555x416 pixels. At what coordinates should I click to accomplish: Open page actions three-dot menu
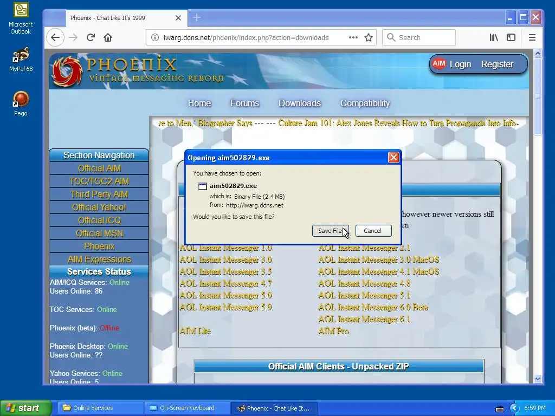[x=353, y=37]
